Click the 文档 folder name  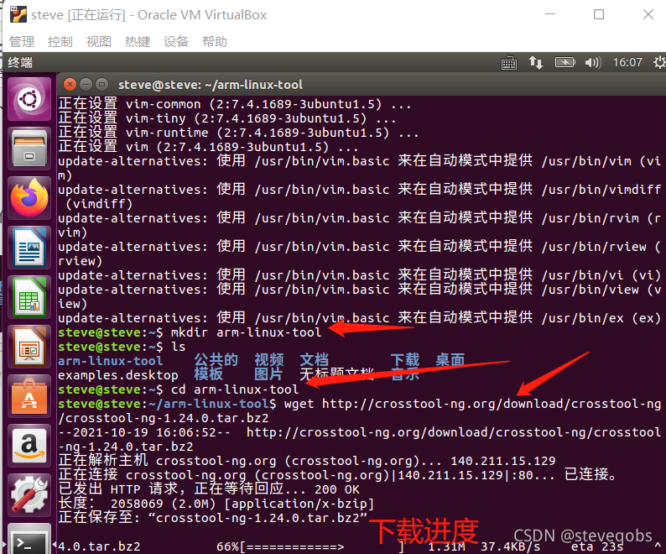click(x=315, y=360)
